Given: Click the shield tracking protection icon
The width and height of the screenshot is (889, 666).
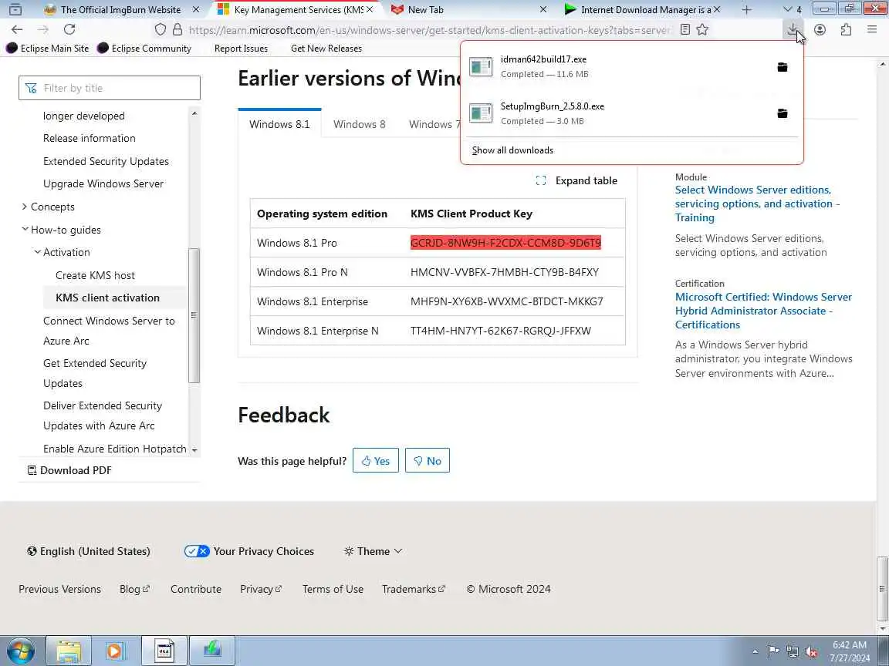Looking at the screenshot, I should [161, 29].
